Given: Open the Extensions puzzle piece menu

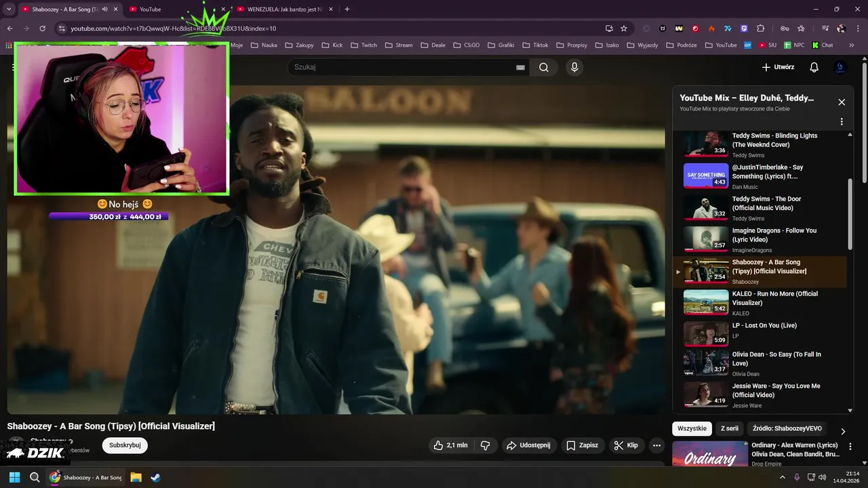Looking at the screenshot, I should click(x=760, y=28).
